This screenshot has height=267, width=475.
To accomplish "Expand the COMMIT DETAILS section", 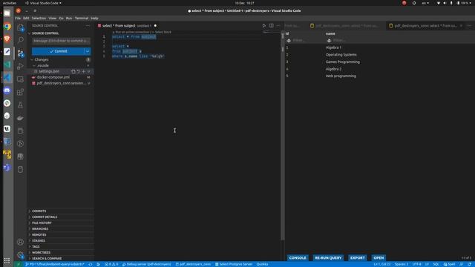I will pyautogui.click(x=45, y=217).
